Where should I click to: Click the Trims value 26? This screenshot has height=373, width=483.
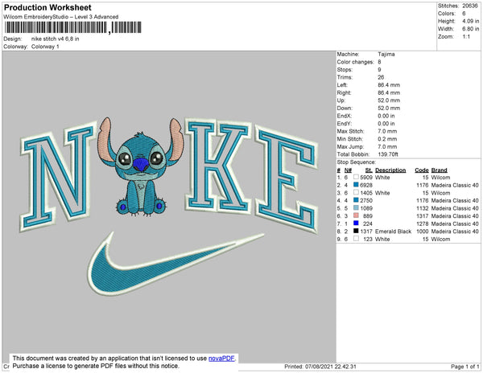tap(381, 77)
